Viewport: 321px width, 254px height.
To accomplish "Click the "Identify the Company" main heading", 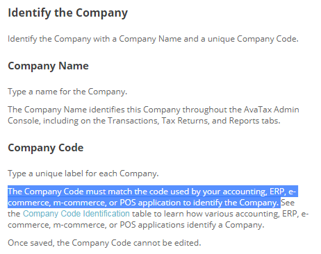I will tap(67, 13).
